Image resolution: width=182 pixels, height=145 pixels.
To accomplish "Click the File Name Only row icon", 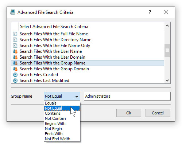I will [x=15, y=46].
